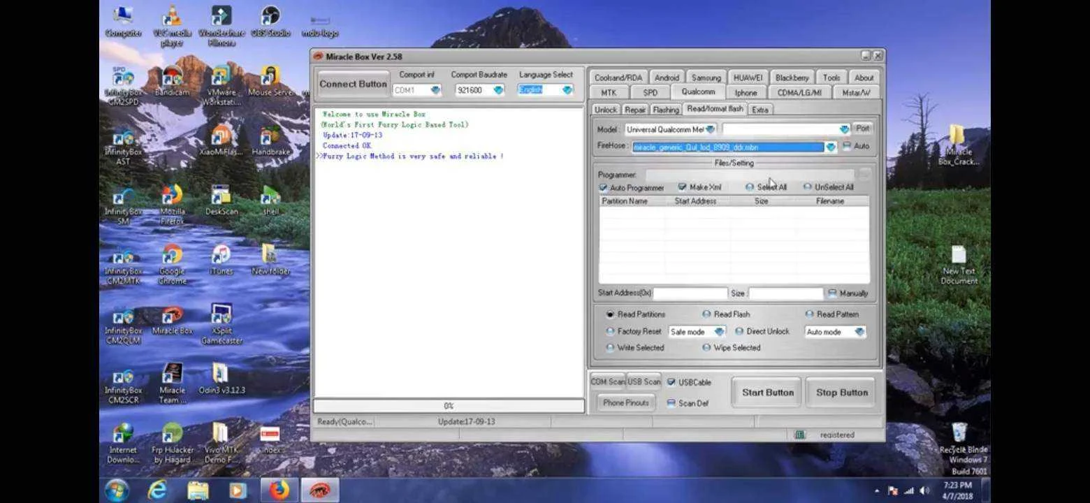The height and width of the screenshot is (503, 1090).
Task: Click the Start Button
Action: tap(767, 393)
